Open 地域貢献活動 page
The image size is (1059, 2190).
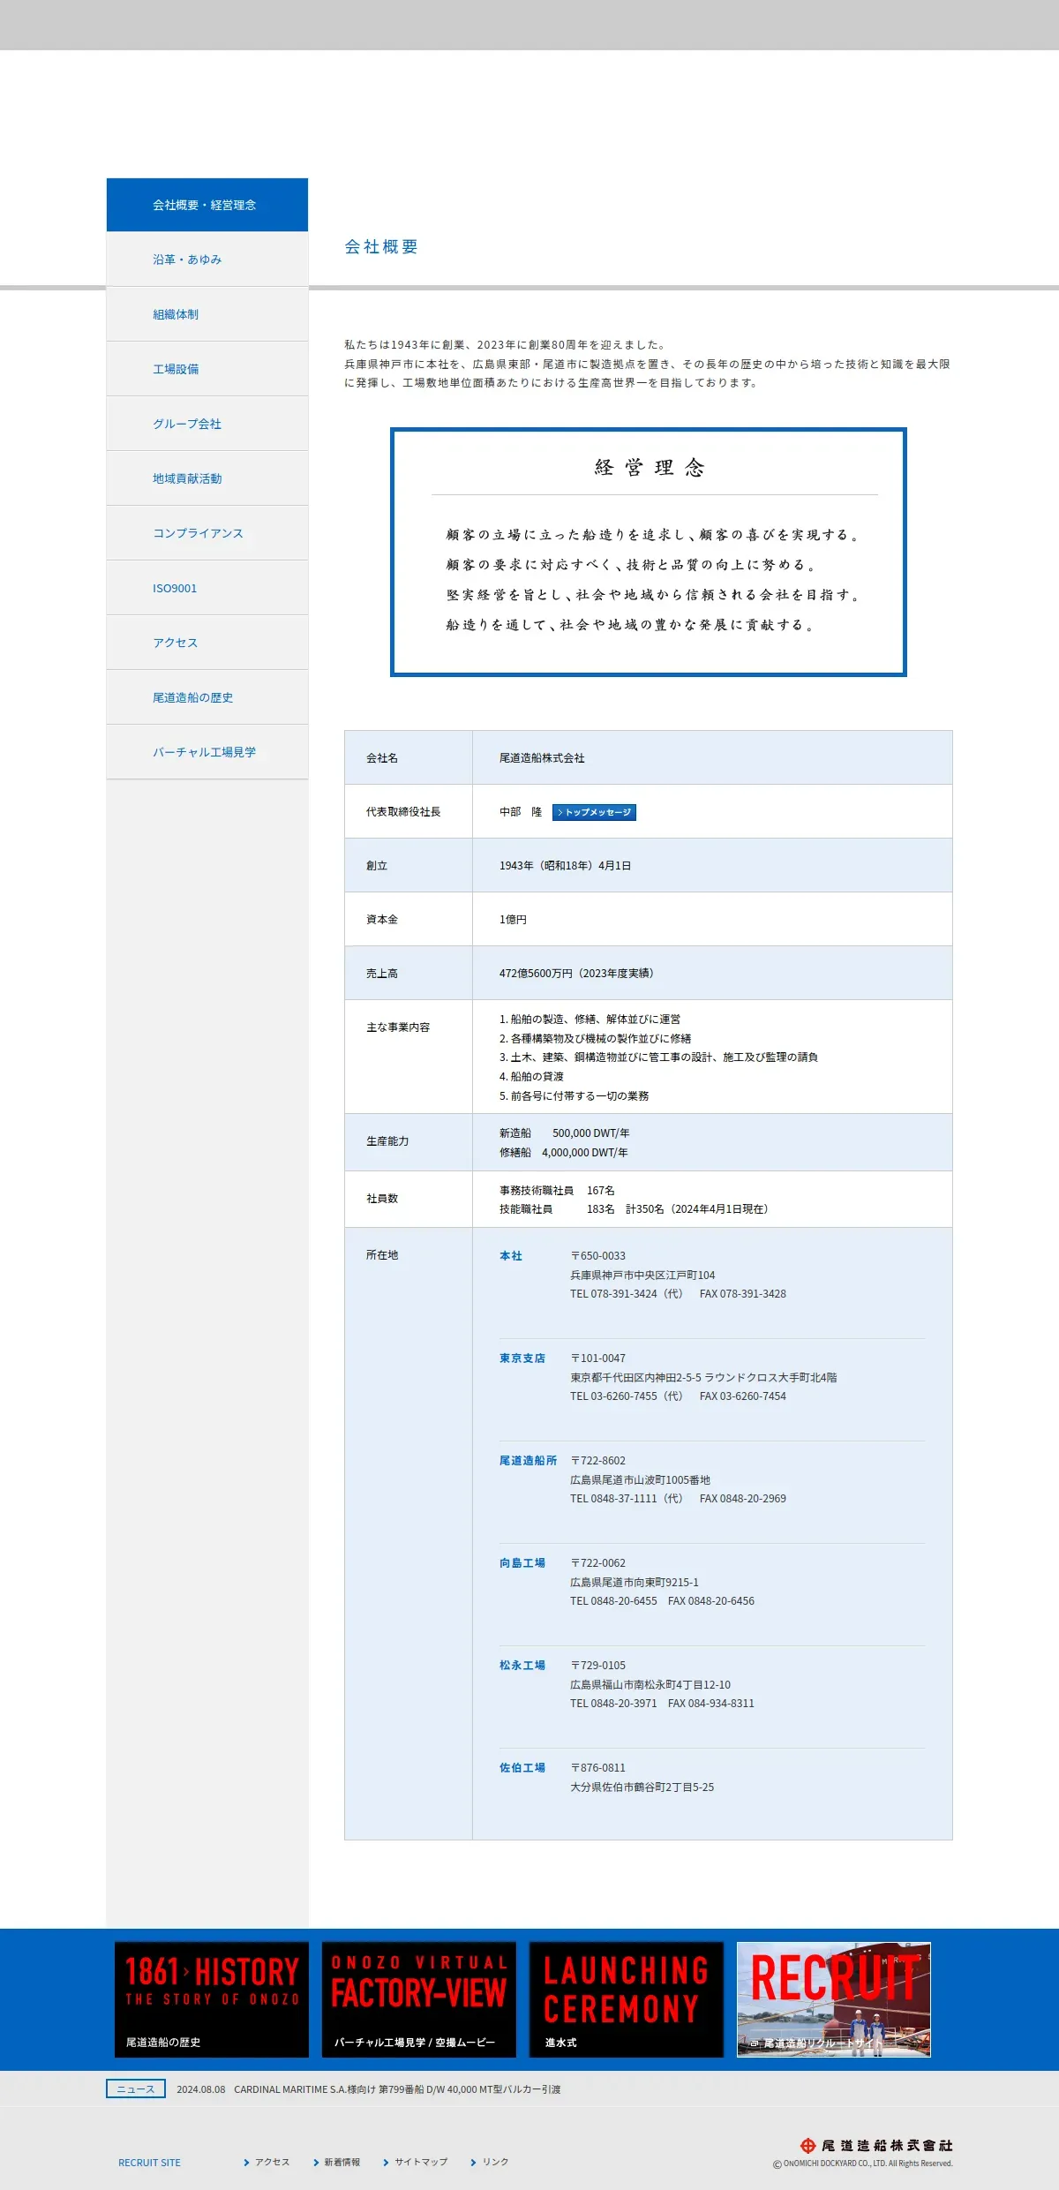207,478
